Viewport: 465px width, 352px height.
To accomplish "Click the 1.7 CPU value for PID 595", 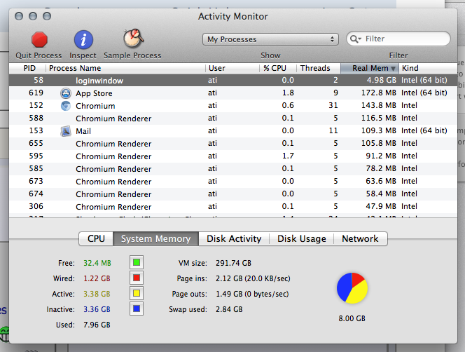I will [288, 156].
